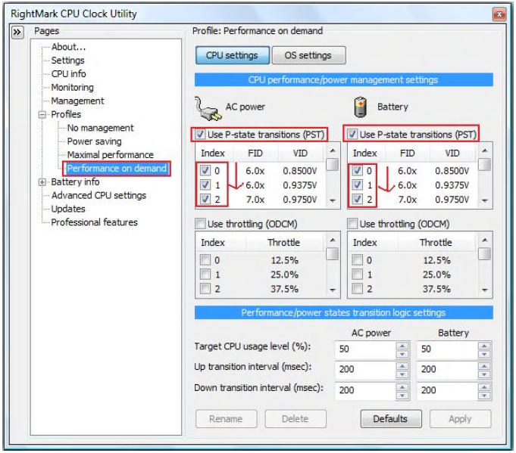
Task: Collapse the Pages panel with double-chevron button
Action: click(x=17, y=33)
